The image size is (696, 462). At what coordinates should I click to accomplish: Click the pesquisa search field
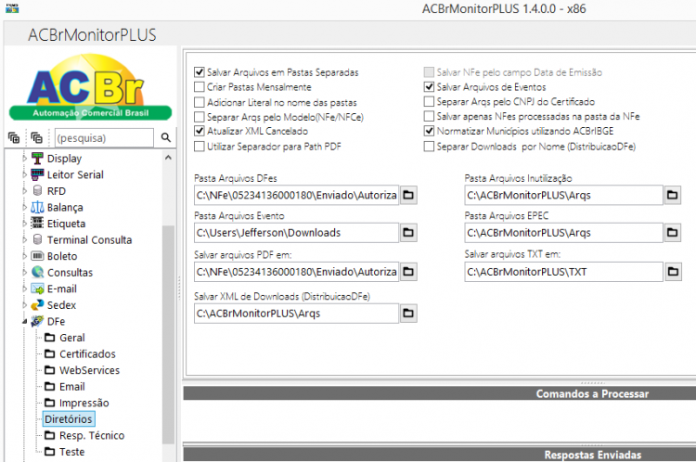click(104, 138)
